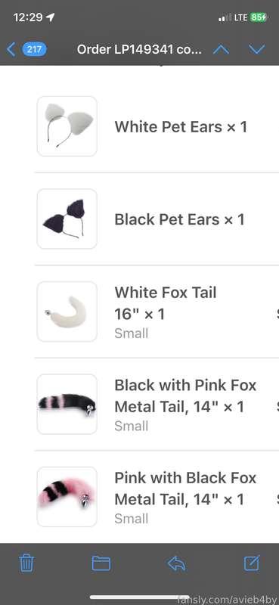The height and width of the screenshot is (605, 279).
Task: Open the move-to-folder icon
Action: tap(101, 563)
